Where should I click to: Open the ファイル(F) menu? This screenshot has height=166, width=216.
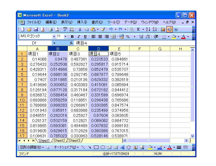coord(34,22)
